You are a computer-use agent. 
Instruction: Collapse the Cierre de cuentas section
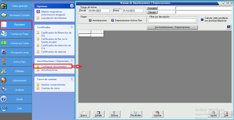pyautogui.click(x=72, y=79)
